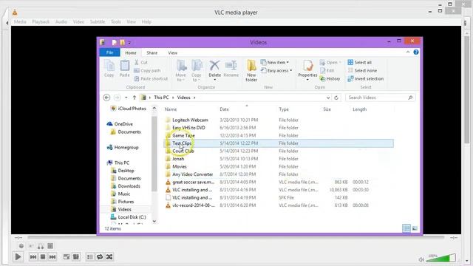The height and width of the screenshot is (266, 473).
Task: Select Local Disk (C:) in navigation pane
Action: click(x=128, y=217)
